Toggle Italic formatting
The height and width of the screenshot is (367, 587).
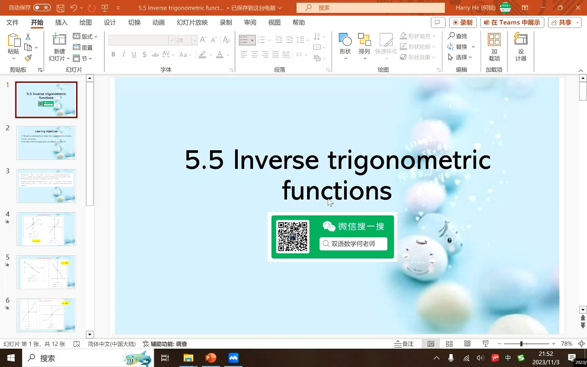click(124, 54)
